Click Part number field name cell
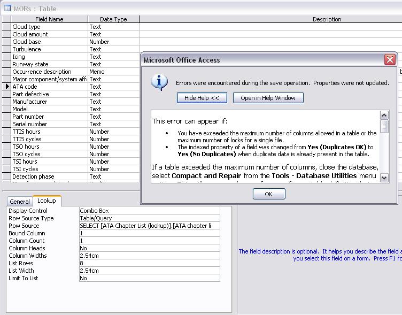Viewport: 402px width, 315px height. pos(50,117)
